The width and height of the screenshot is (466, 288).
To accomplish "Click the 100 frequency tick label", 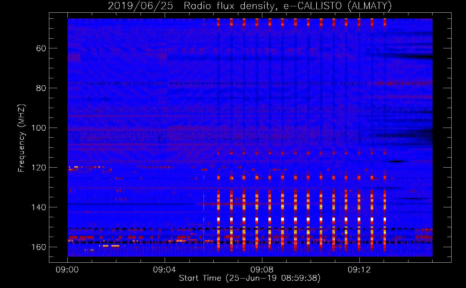I will coord(39,128).
